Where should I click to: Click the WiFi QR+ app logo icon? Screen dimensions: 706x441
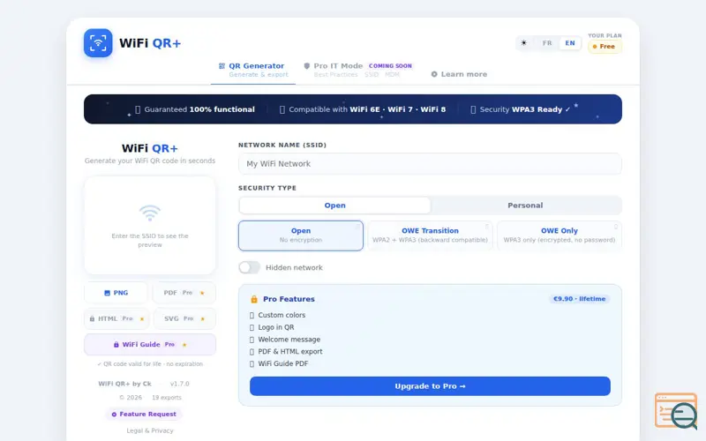[x=98, y=43]
